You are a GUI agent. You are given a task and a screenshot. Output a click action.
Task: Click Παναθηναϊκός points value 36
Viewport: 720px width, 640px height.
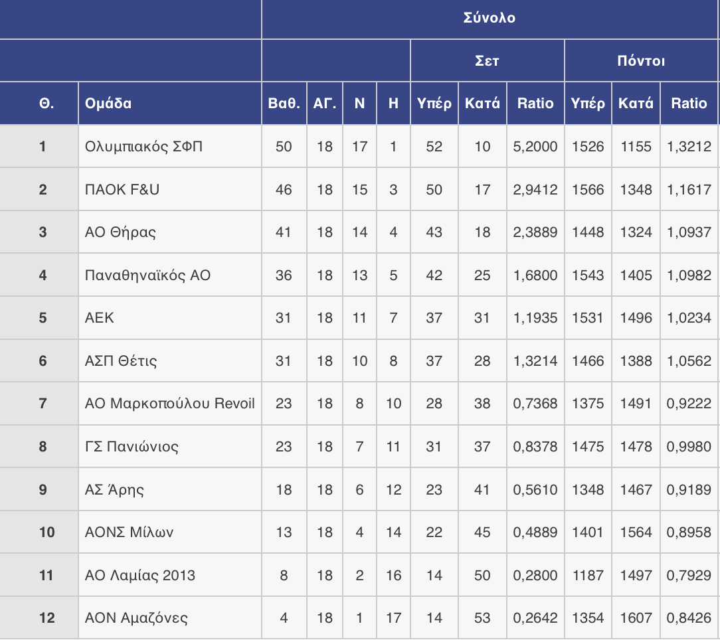(284, 275)
